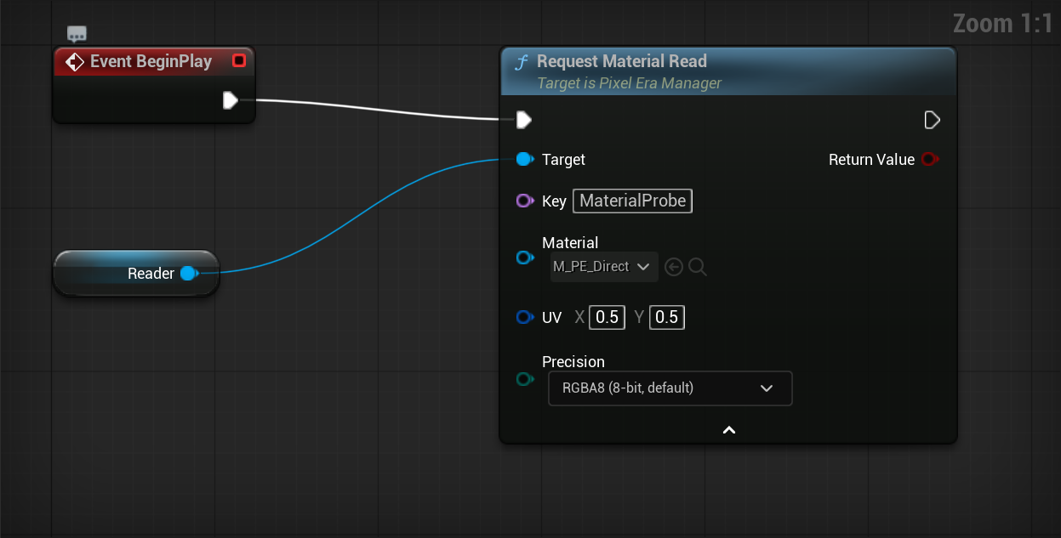Click the UV Y value field

click(x=666, y=317)
